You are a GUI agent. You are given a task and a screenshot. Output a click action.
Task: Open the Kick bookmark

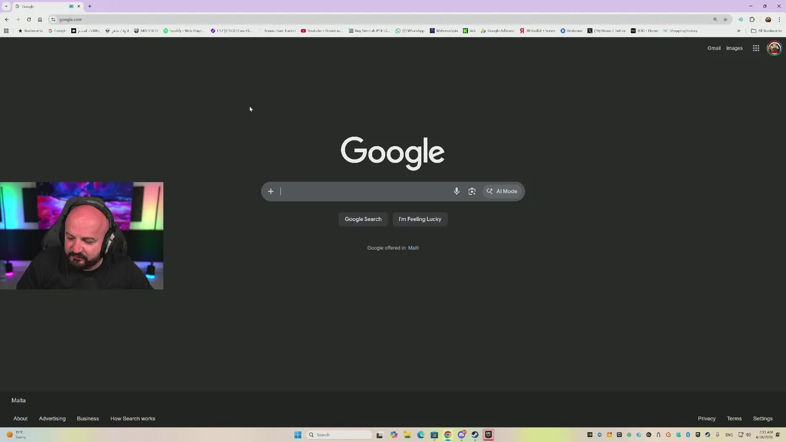(x=469, y=31)
